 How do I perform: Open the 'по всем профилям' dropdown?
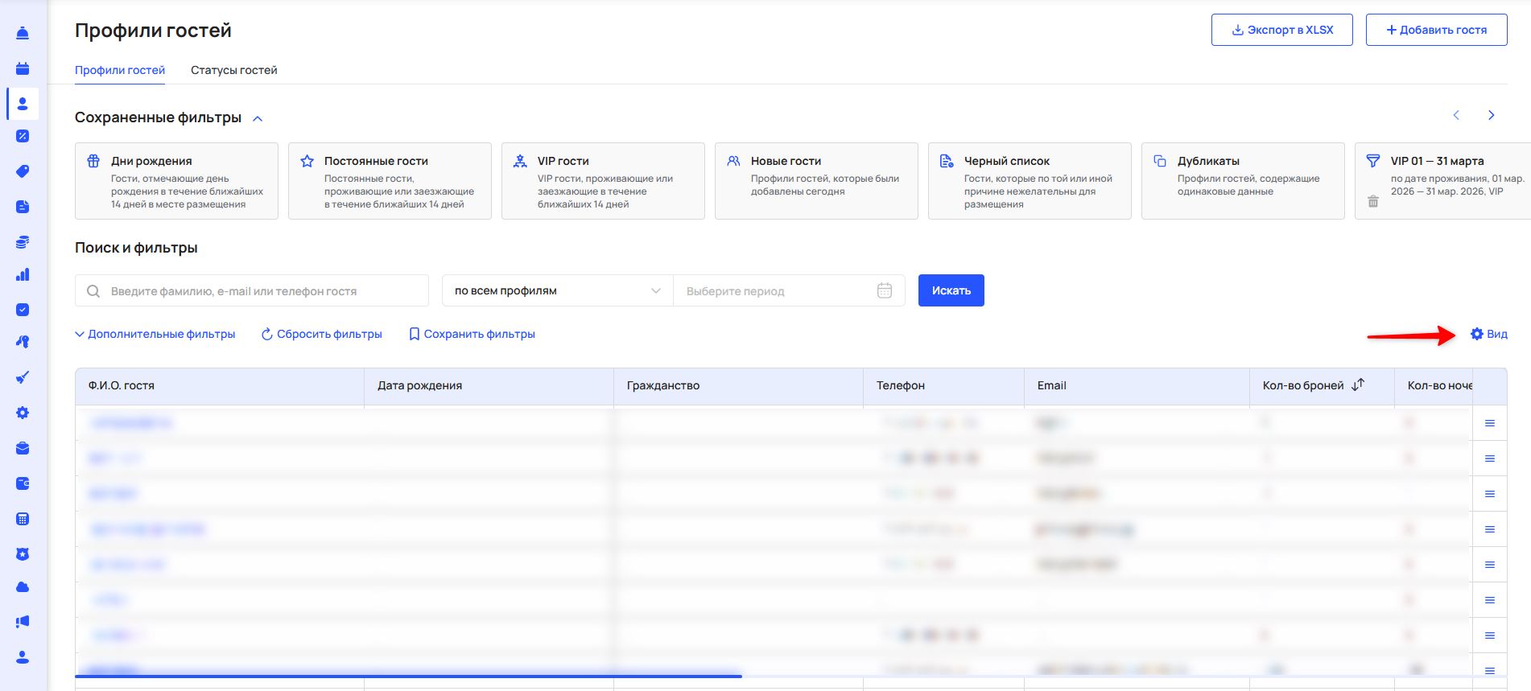(557, 290)
